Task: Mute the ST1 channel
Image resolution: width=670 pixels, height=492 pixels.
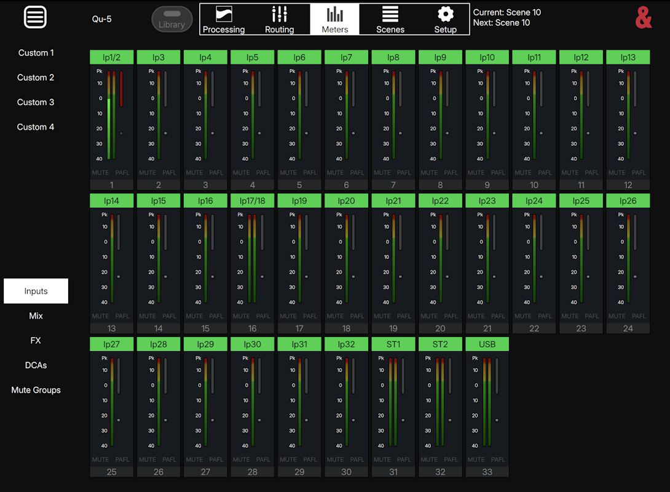Action: 382,459
